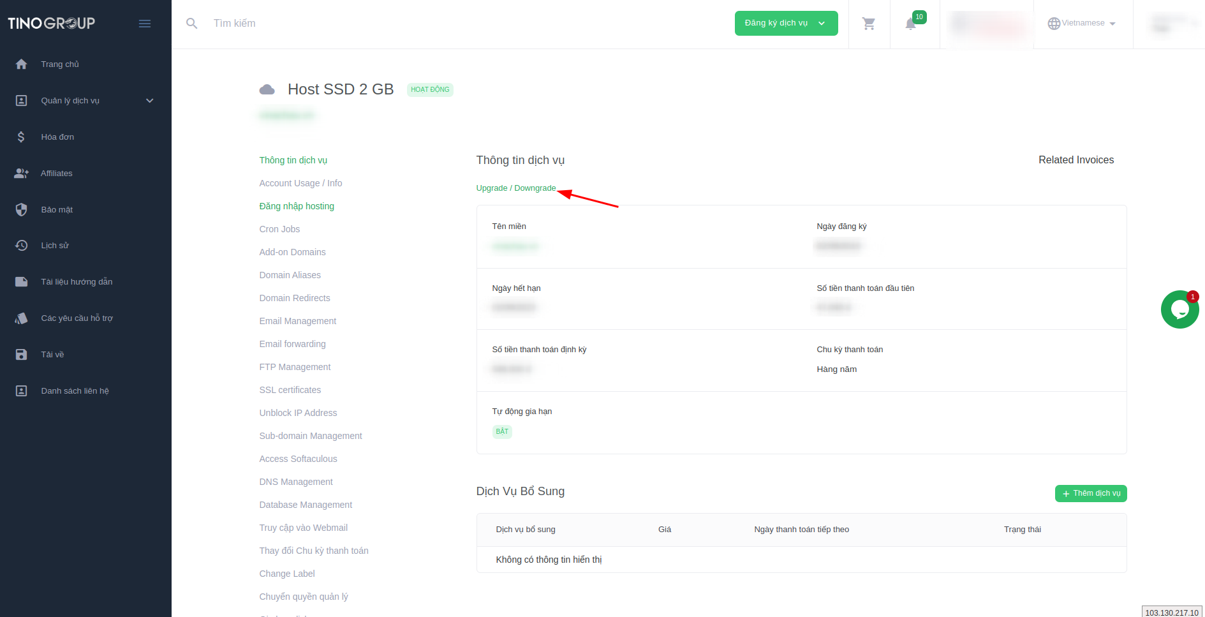Click the TinoGroup logo
The image size is (1205, 617).
click(x=51, y=24)
